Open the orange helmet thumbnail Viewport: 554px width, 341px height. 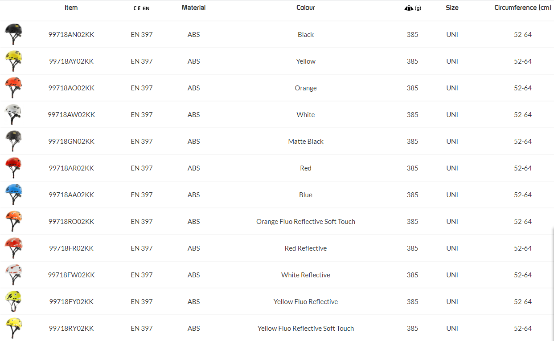point(13,88)
